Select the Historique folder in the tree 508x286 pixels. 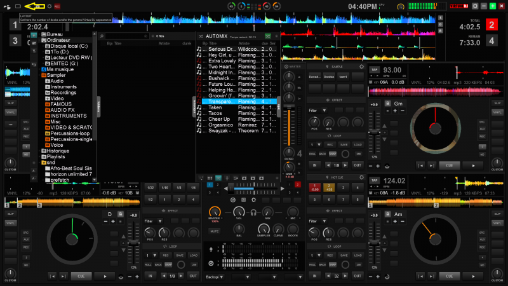pos(58,151)
